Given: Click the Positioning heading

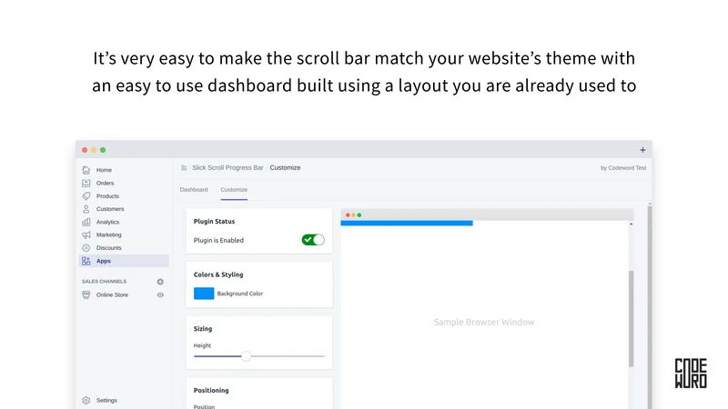Looking at the screenshot, I should coord(211,391).
